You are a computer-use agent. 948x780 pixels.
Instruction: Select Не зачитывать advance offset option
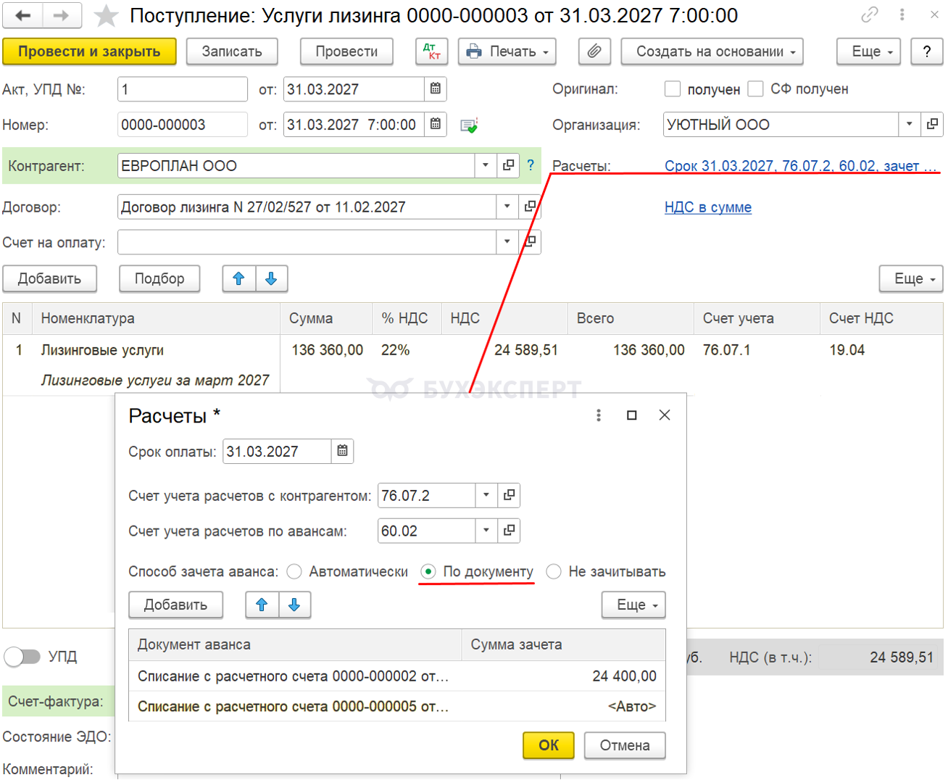coord(554,571)
